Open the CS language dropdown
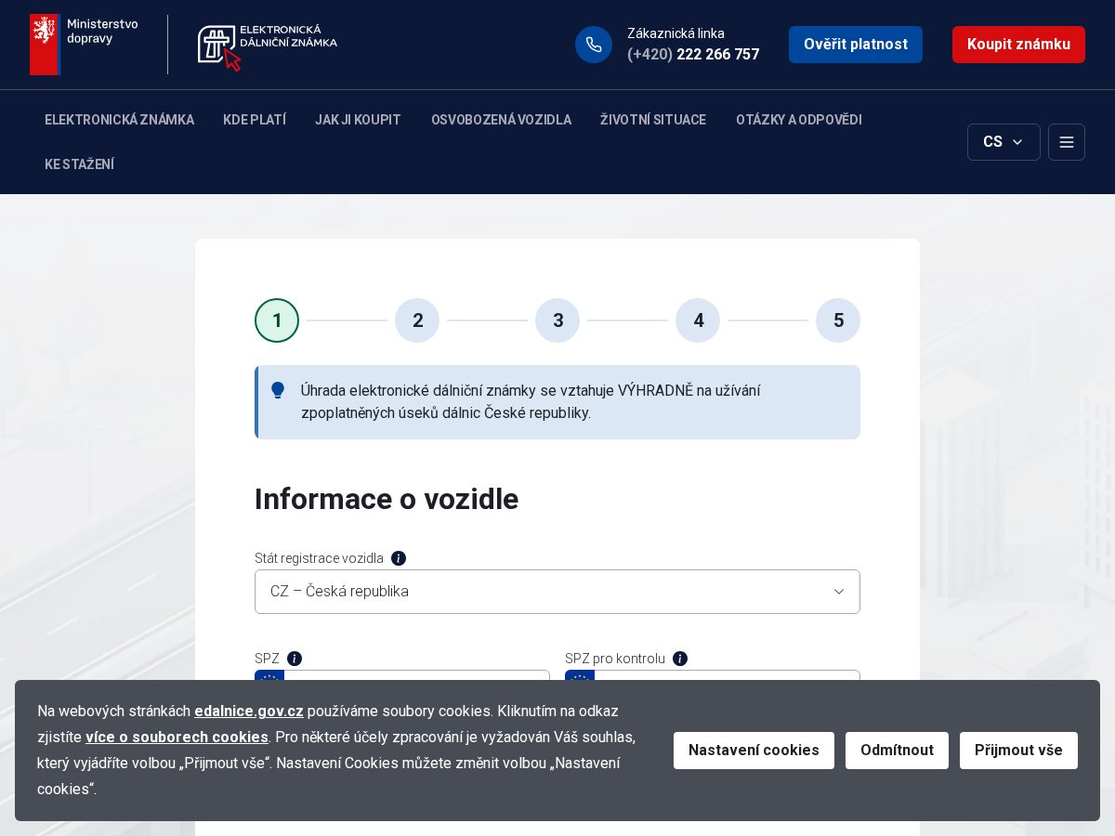Image resolution: width=1115 pixels, height=836 pixels. 1003,142
